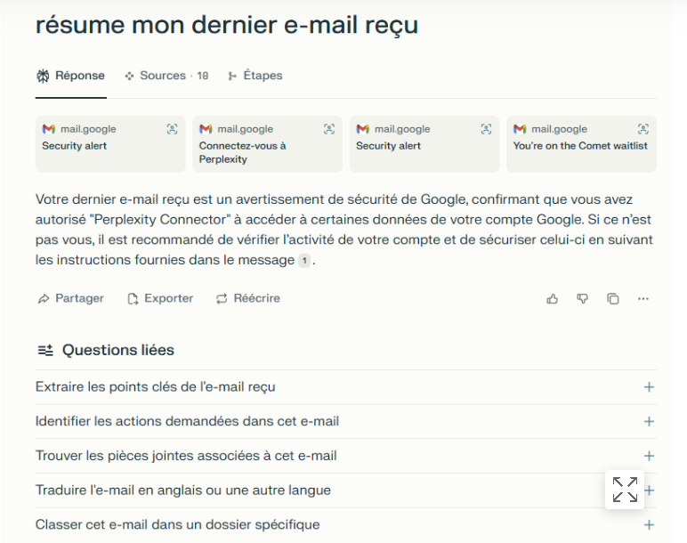Open the three-dot more options menu
The image size is (687, 543).
(x=643, y=299)
